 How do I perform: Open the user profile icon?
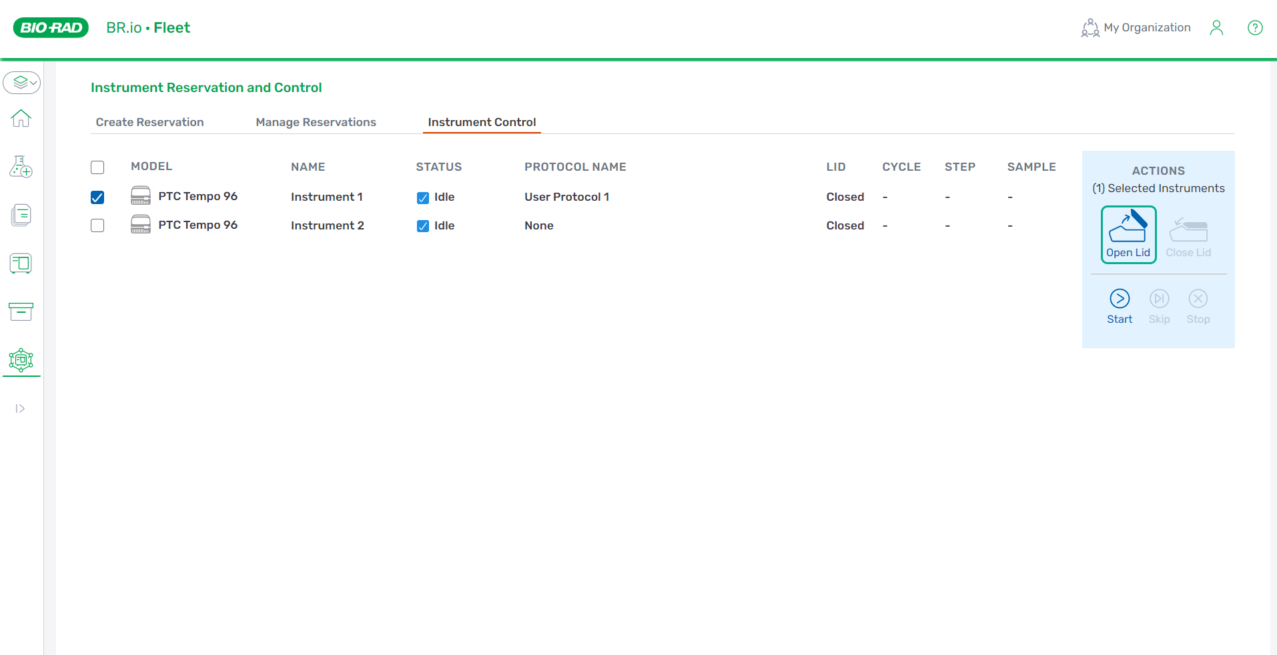(x=1216, y=27)
